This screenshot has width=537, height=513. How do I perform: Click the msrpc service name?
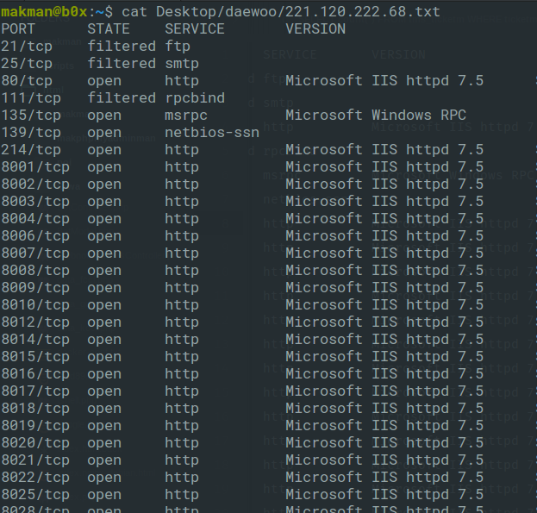(x=186, y=115)
